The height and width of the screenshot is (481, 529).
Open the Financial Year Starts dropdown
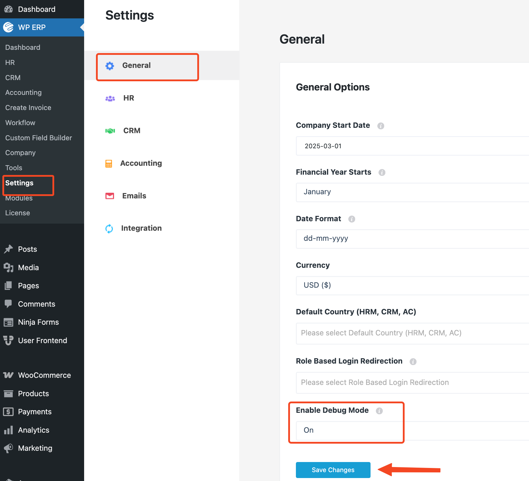(412, 192)
